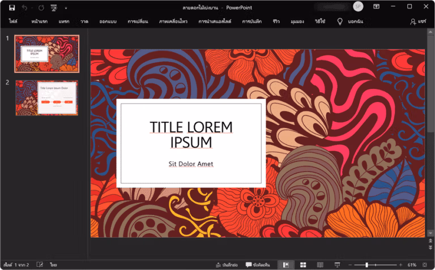
Task: Open the รีวิว (Review) tab
Action: pyautogui.click(x=276, y=22)
